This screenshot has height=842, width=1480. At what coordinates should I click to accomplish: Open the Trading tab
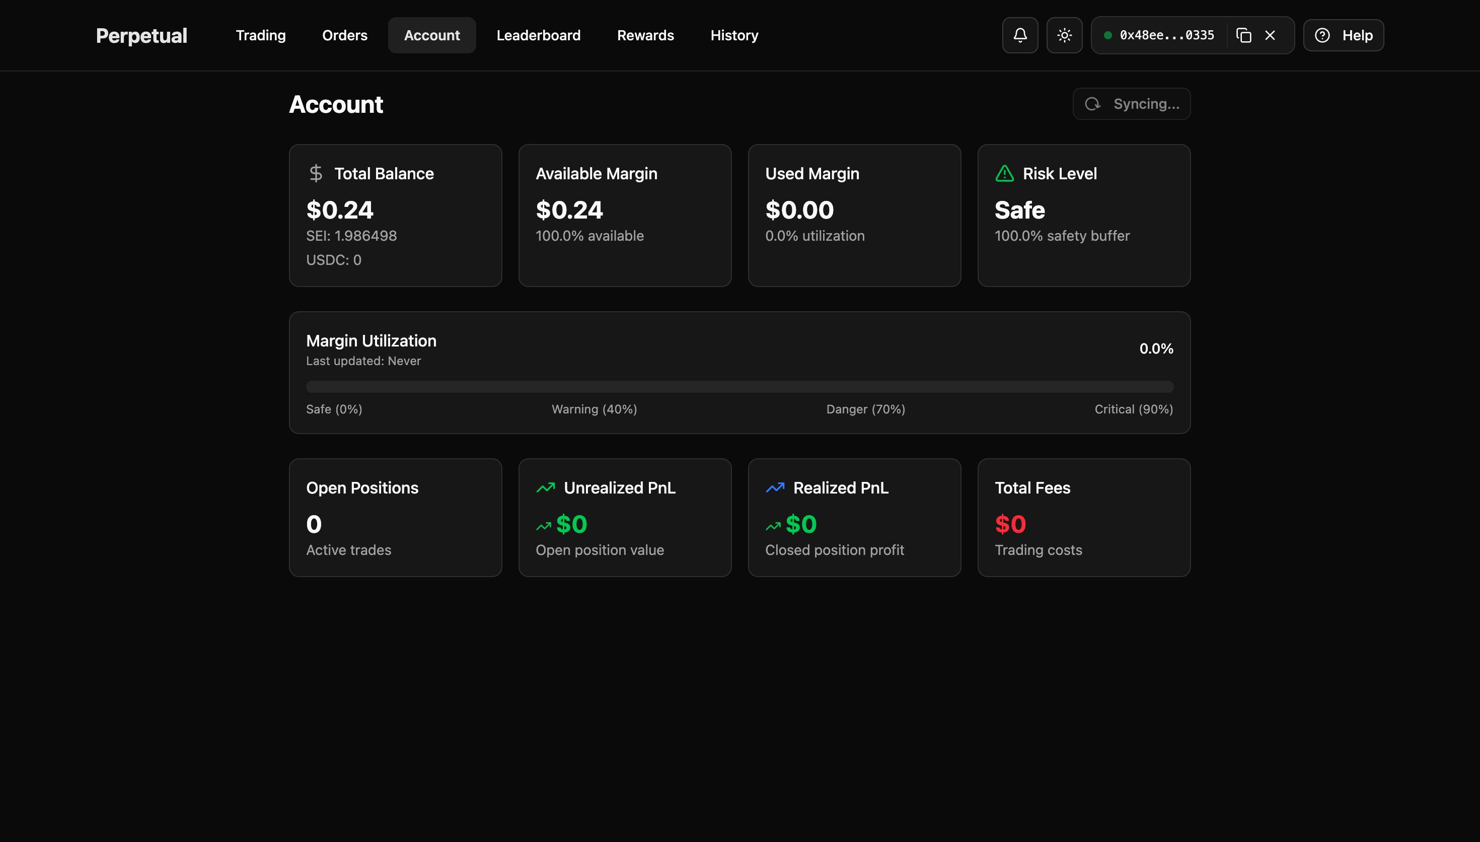[x=261, y=35]
